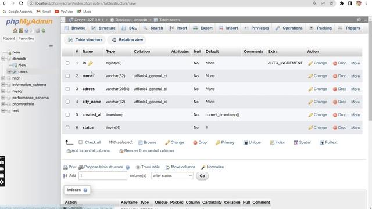Open the SQL tab
Screen dimensions: 372x209
click(129, 28)
